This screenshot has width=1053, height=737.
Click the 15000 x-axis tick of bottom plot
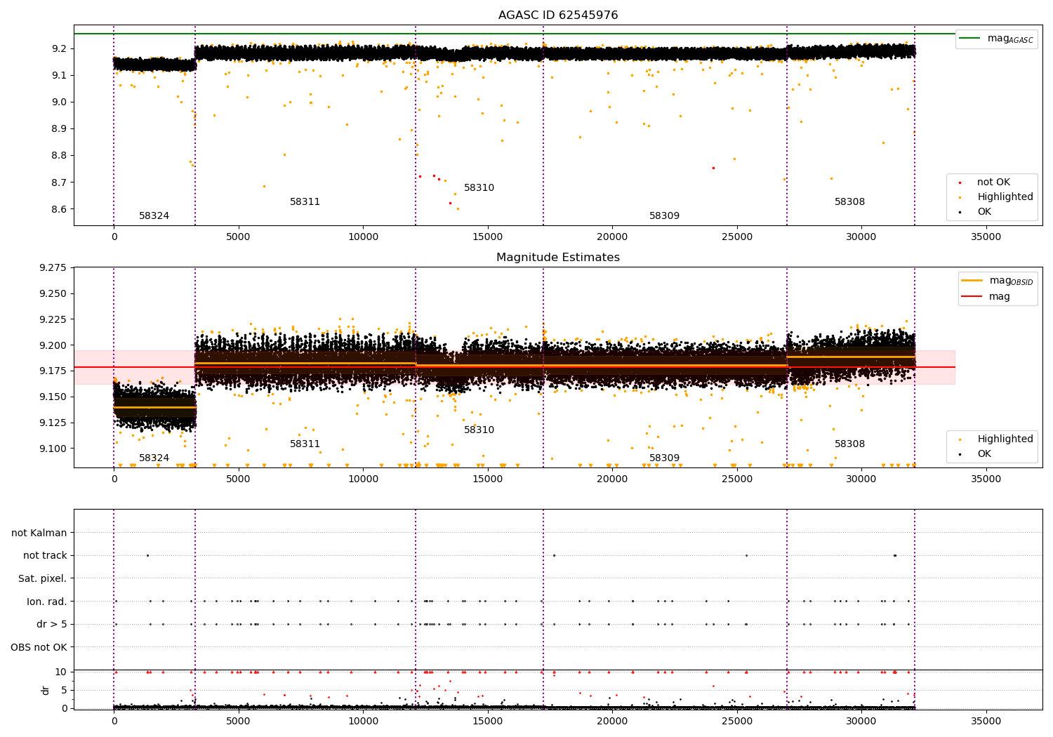point(487,721)
